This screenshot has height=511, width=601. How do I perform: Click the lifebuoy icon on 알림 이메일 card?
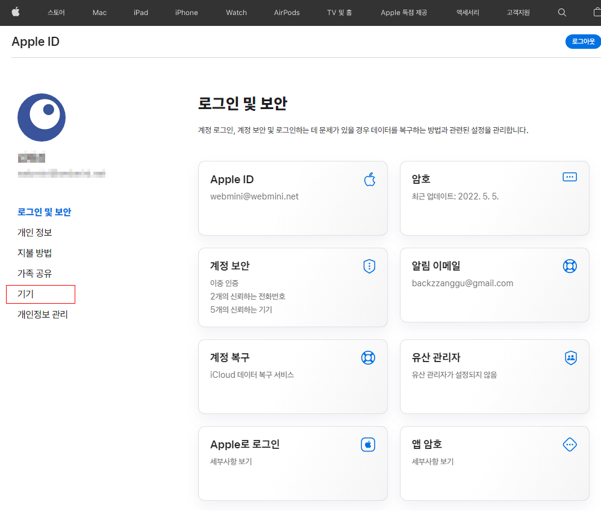[570, 266]
